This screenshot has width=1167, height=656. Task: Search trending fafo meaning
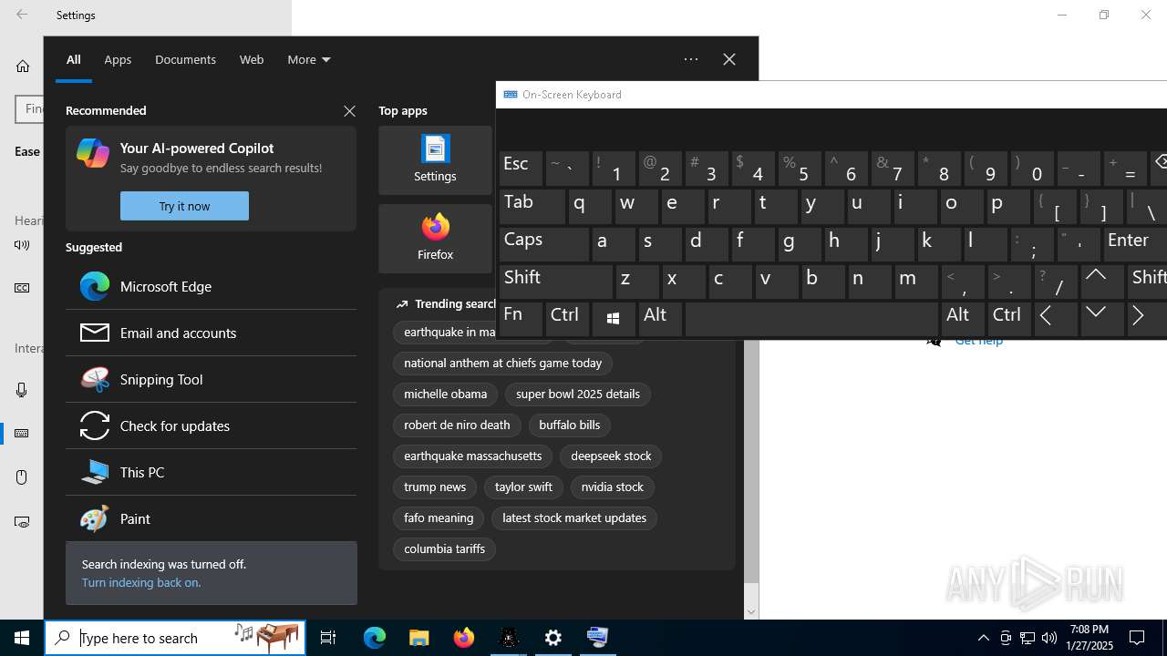[x=439, y=518]
